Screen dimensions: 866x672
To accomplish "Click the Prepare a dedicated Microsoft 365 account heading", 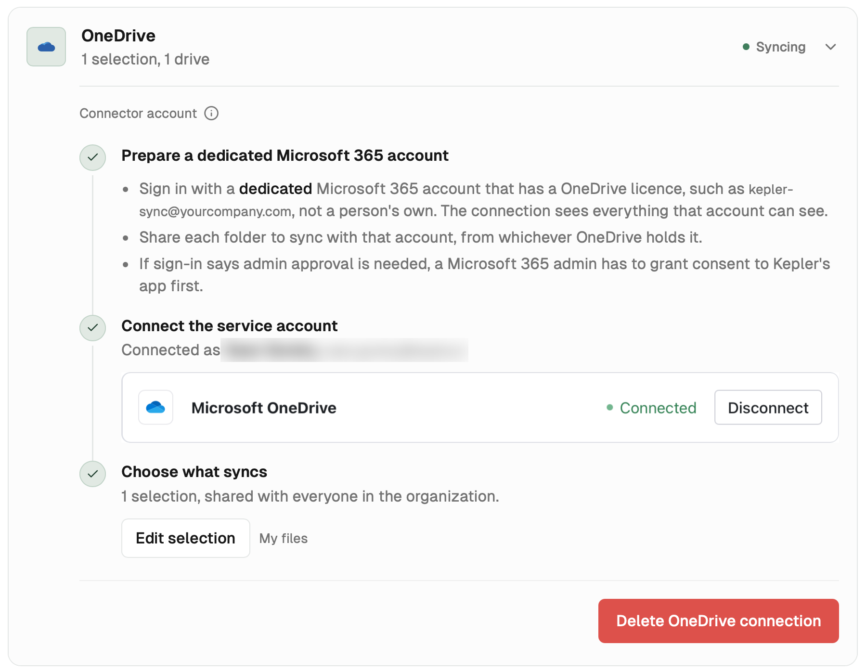I will point(285,155).
